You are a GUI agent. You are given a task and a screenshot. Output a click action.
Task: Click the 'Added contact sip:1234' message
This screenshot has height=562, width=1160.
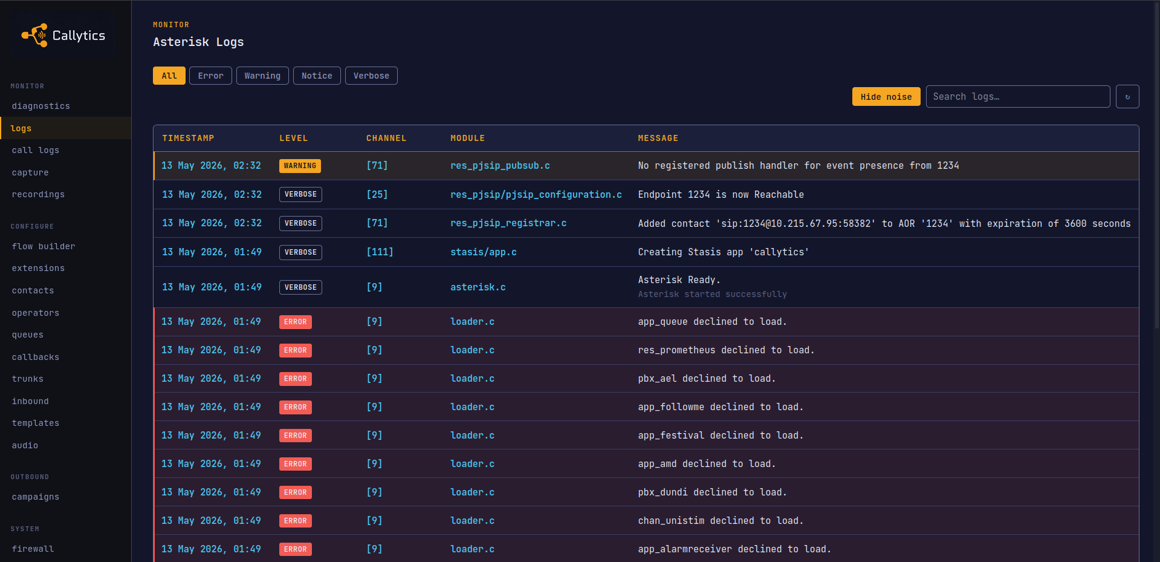pos(884,223)
